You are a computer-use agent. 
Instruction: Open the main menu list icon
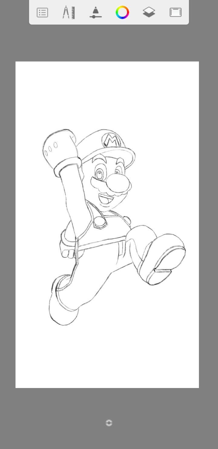coord(42,12)
